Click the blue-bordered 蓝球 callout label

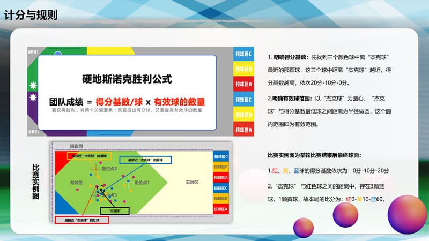coord(145,160)
